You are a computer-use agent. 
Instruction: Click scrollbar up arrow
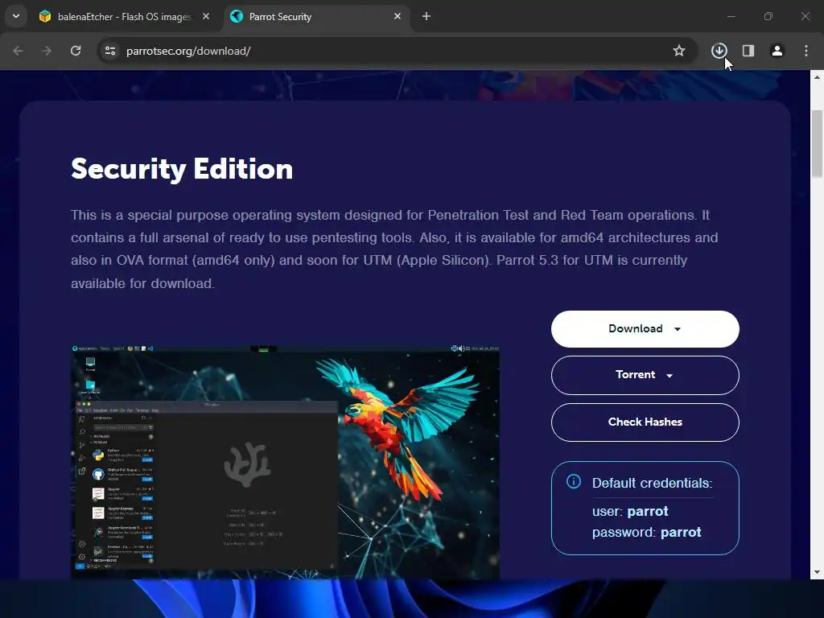tap(817, 77)
